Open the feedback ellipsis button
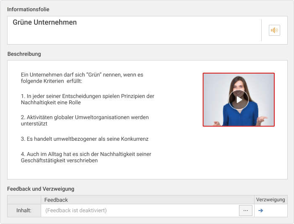This screenshot has height=224, width=294. point(246,211)
